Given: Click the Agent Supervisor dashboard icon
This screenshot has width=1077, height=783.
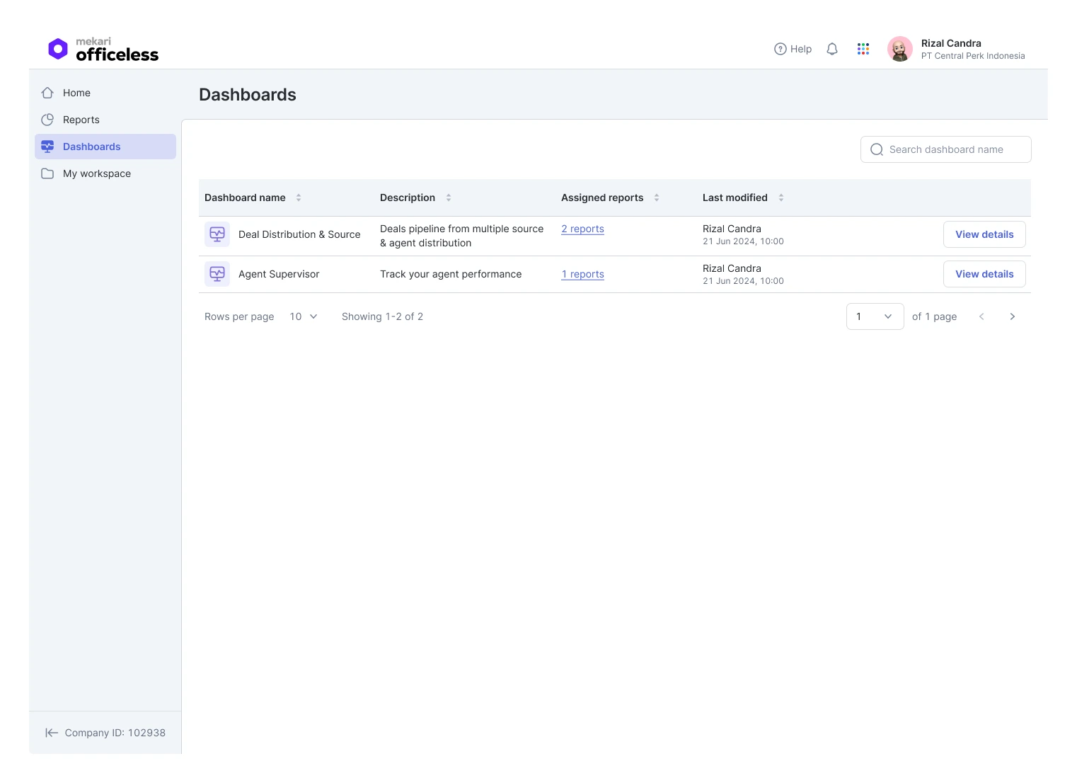Looking at the screenshot, I should 217,274.
